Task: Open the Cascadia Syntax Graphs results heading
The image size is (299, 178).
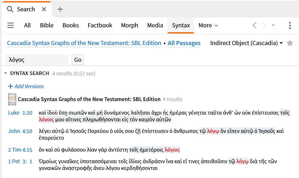Action: pos(89,99)
